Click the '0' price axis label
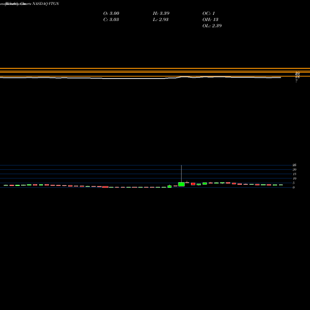This screenshot has width=310, height=310. coord(293,187)
